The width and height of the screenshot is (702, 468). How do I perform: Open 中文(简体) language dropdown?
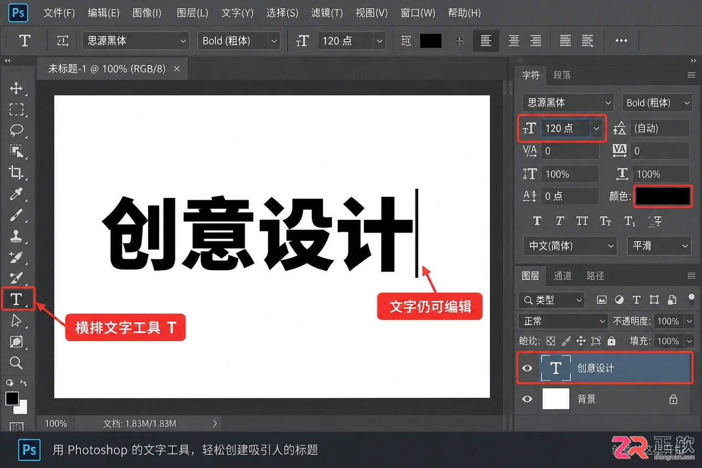coord(570,246)
